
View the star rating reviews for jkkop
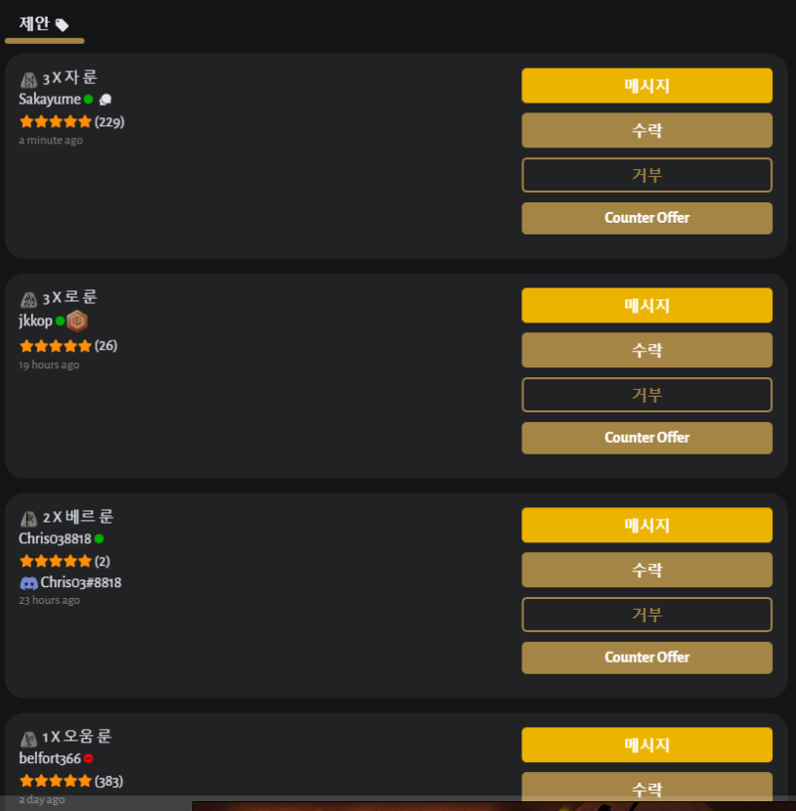pos(68,346)
